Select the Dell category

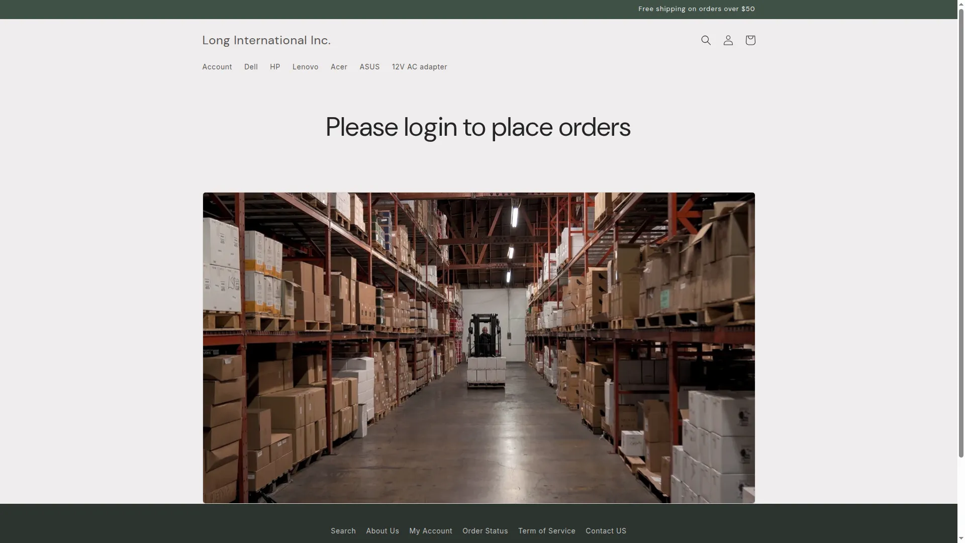coord(251,67)
